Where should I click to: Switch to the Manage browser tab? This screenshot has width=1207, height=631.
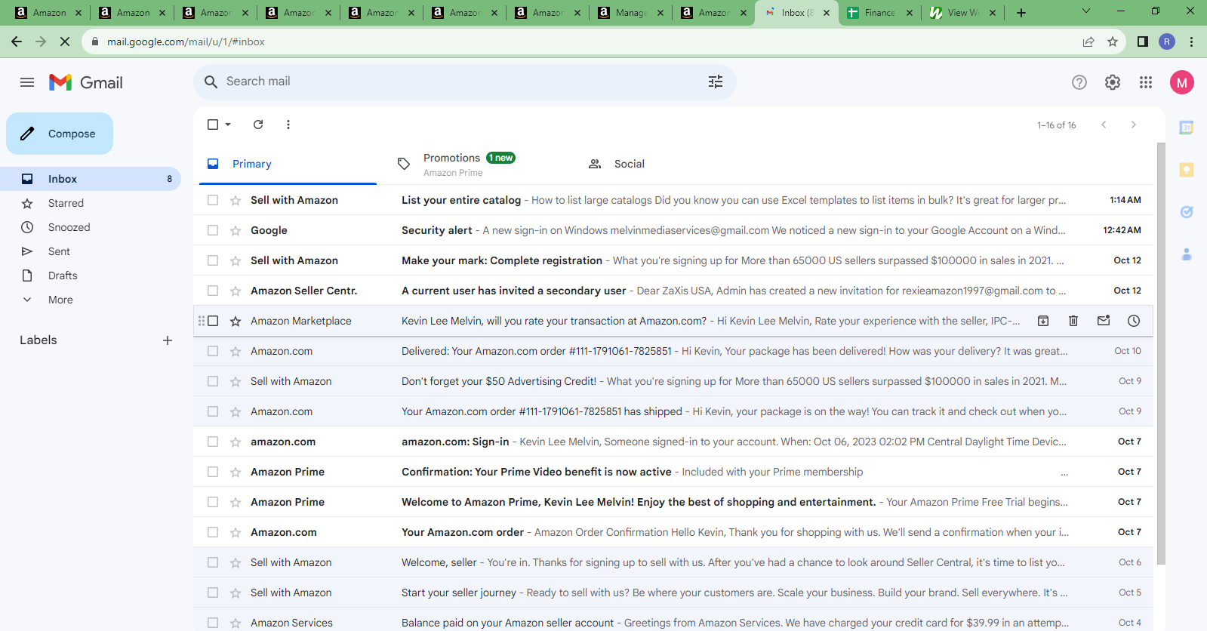(x=630, y=13)
